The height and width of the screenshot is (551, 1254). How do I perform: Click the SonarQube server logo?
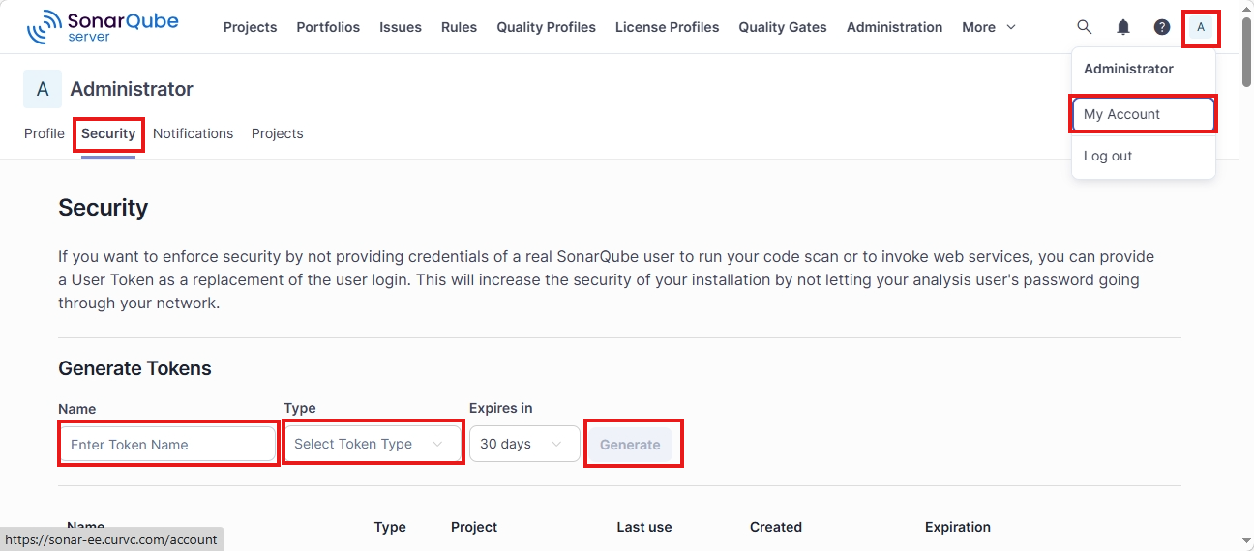(103, 27)
